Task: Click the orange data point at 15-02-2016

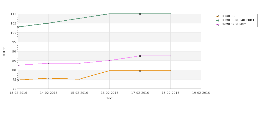Action: [x=79, y=79]
